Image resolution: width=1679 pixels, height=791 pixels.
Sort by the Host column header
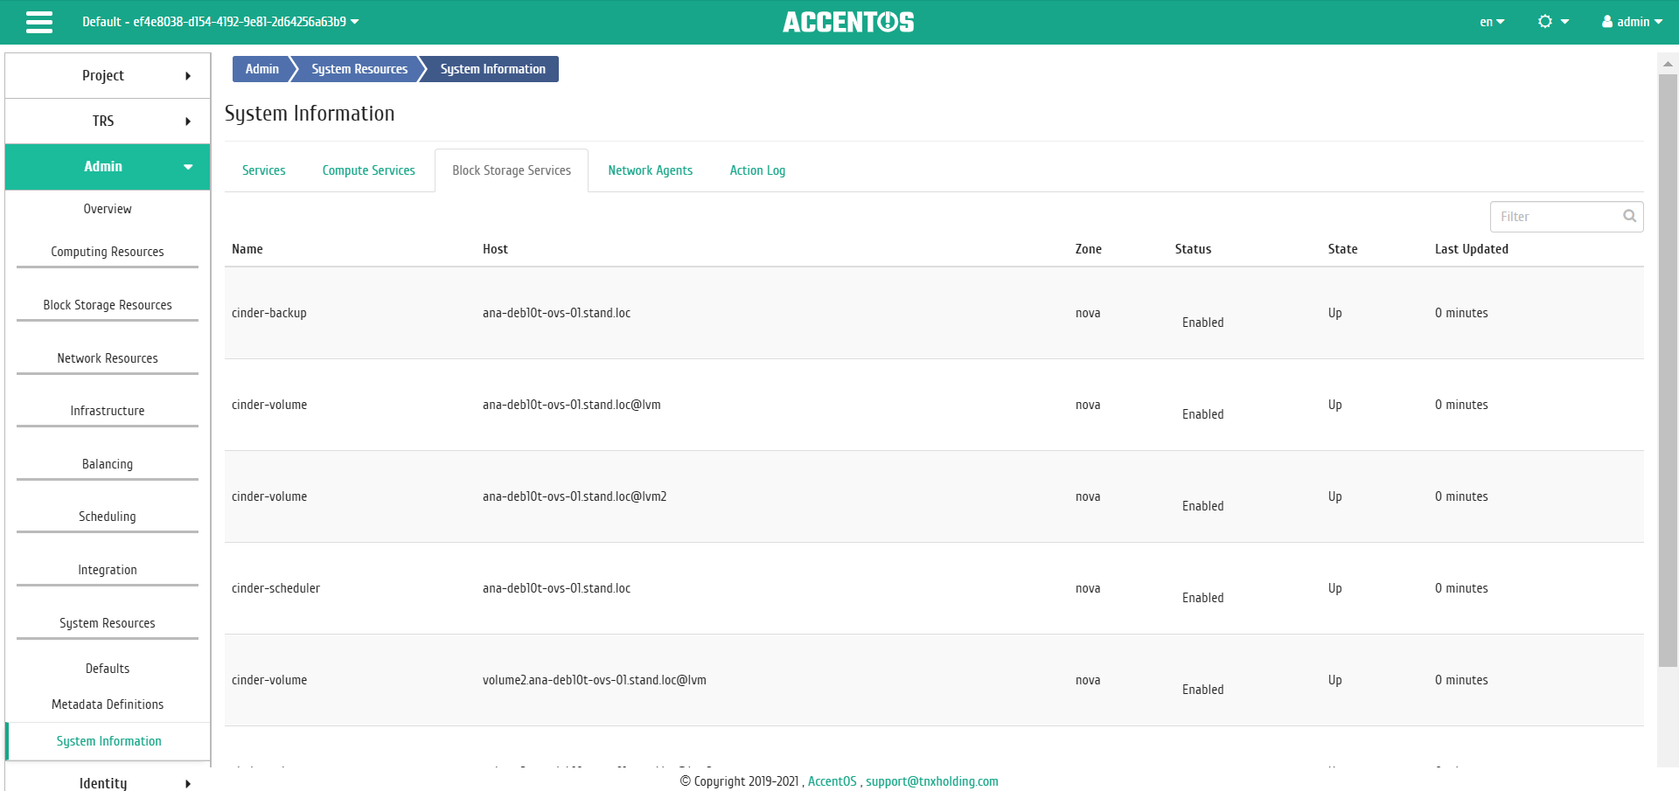(x=495, y=249)
